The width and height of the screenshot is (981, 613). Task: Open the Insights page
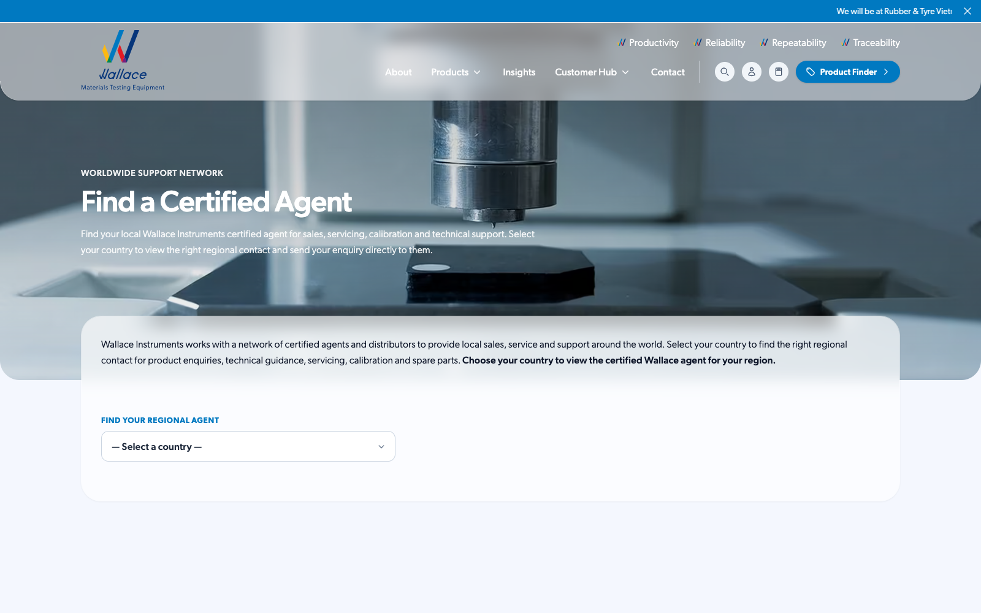[x=519, y=72]
